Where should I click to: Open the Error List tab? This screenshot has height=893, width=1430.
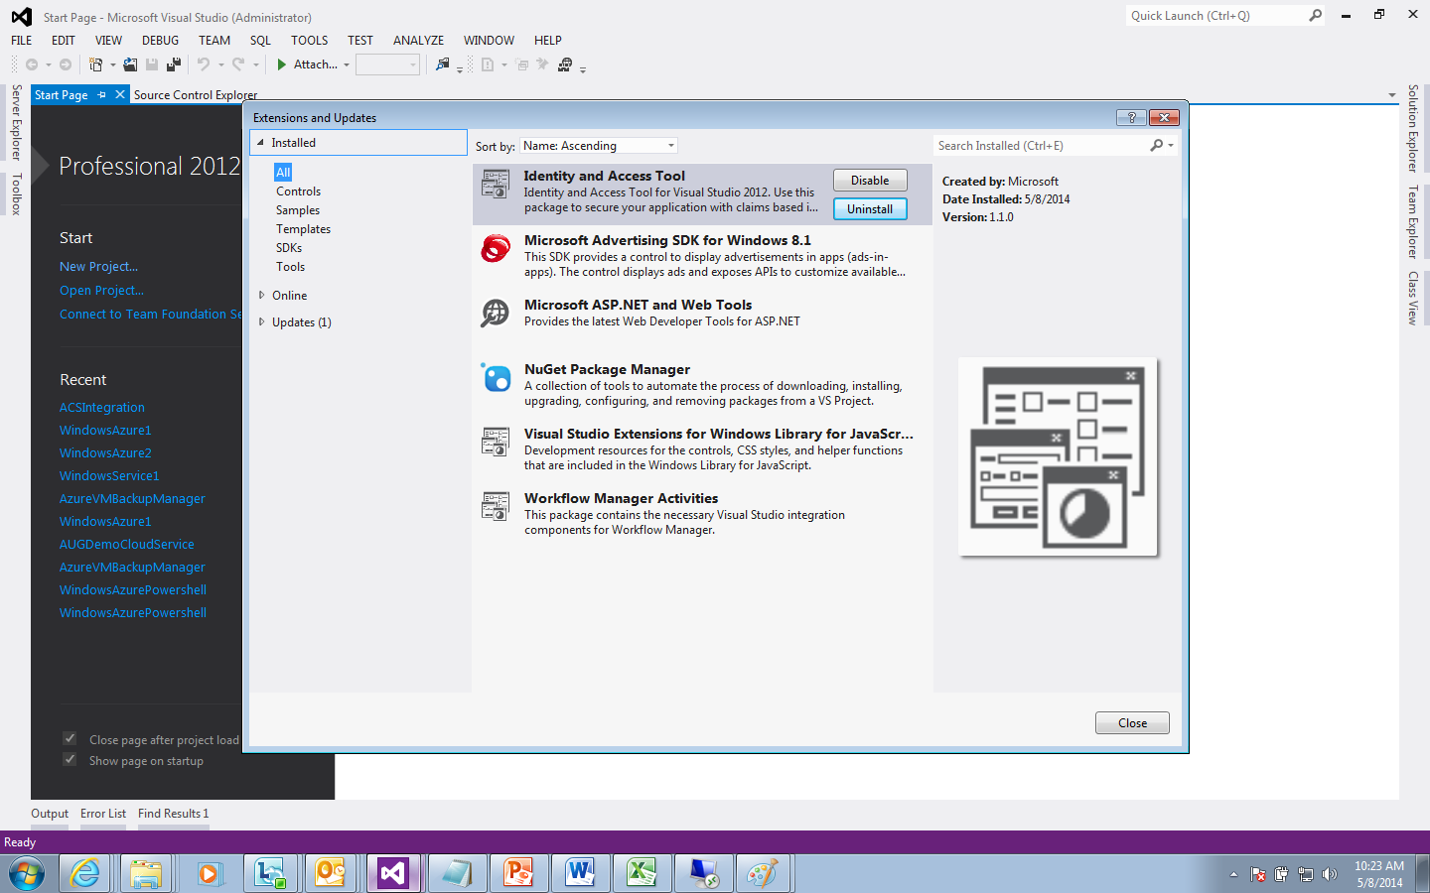103,814
